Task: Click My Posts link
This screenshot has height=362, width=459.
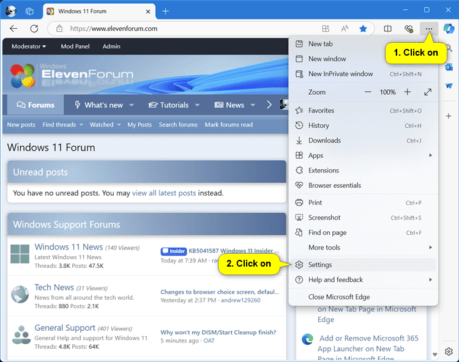Action: click(140, 125)
